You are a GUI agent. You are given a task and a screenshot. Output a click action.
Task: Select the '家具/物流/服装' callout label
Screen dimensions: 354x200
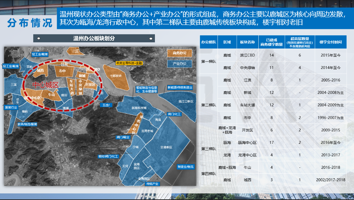tap(27, 124)
